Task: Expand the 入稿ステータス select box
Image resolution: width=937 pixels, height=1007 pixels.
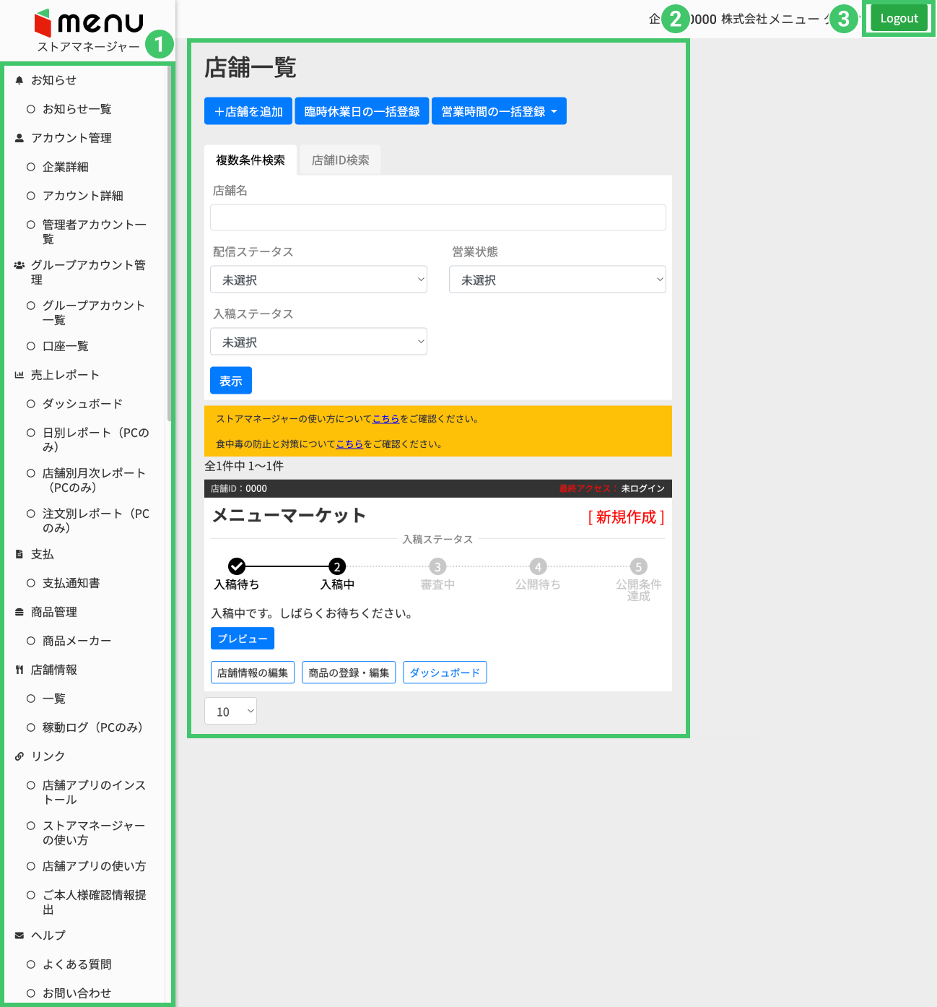Action: 318,342
